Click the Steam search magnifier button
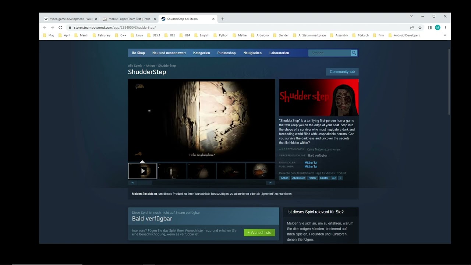471x265 pixels. point(354,53)
